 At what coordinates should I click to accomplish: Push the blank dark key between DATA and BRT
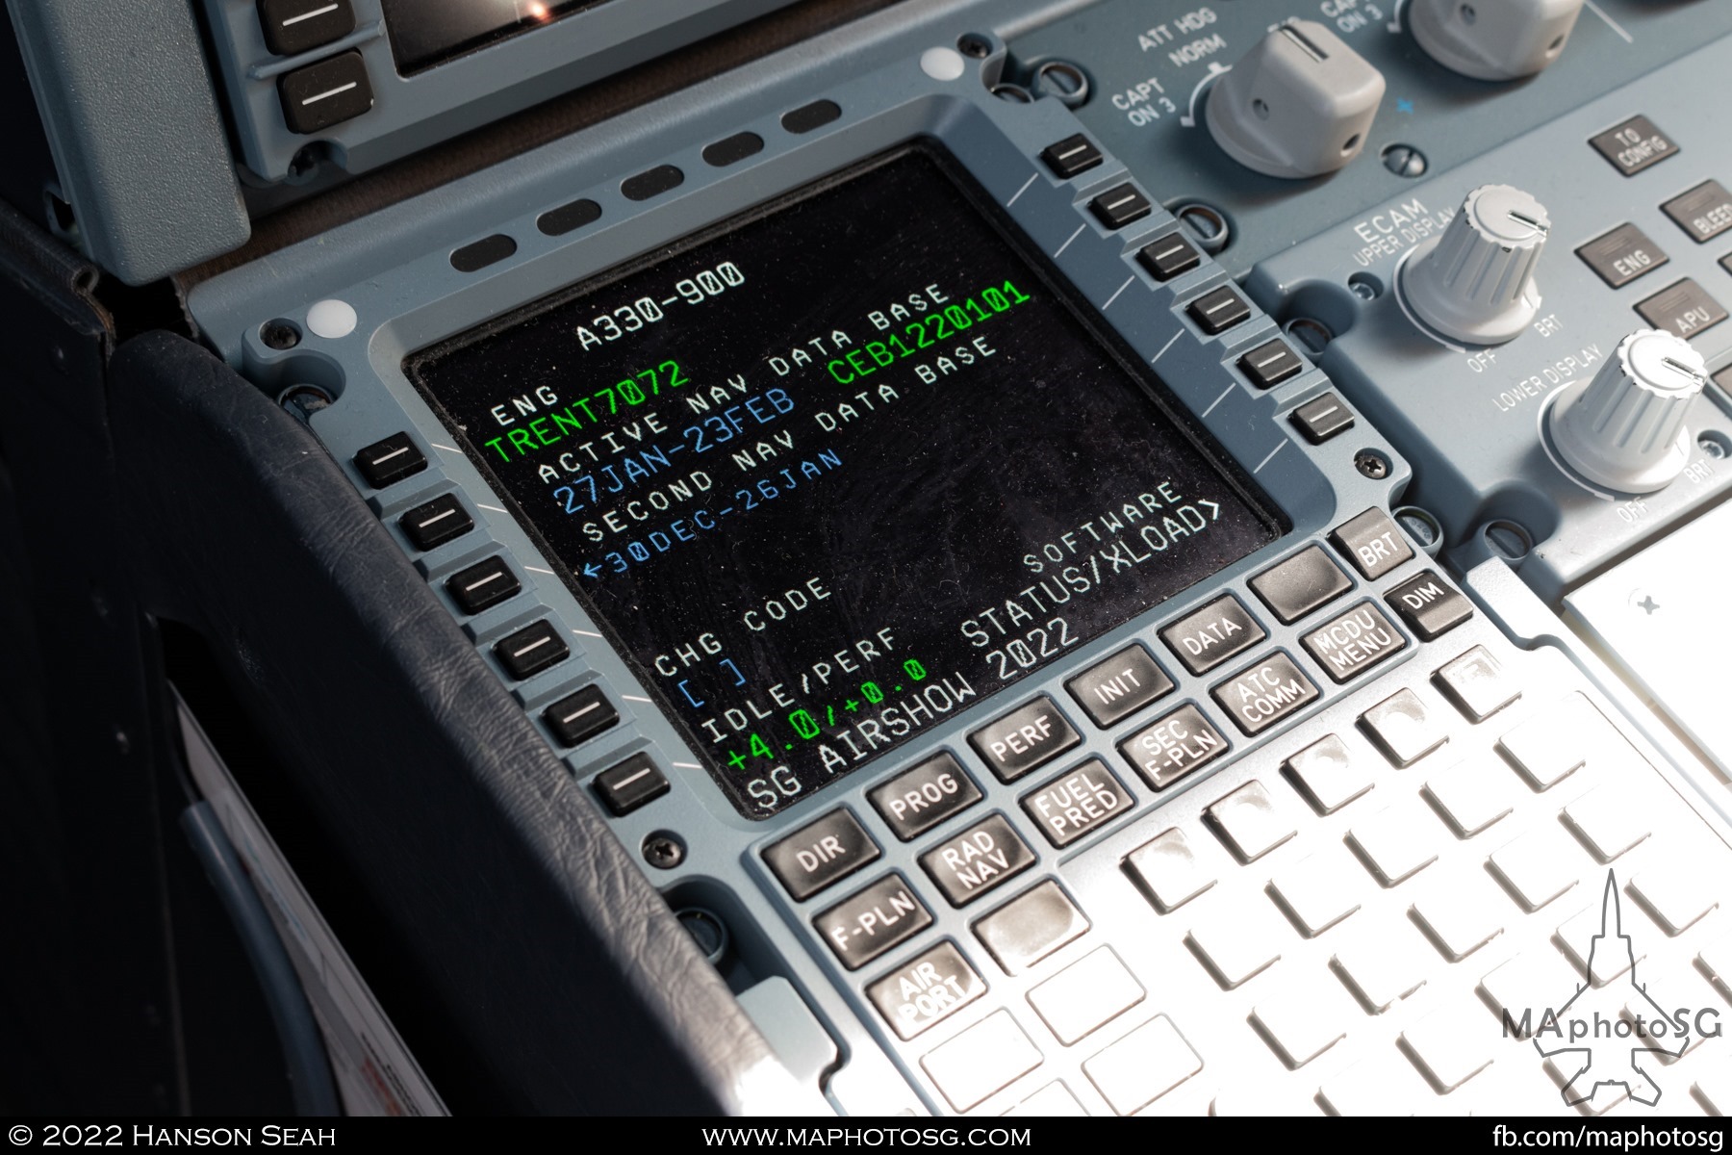1299,584
